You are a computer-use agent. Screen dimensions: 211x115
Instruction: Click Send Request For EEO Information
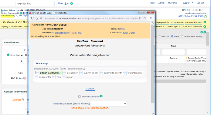click(x=90, y=108)
